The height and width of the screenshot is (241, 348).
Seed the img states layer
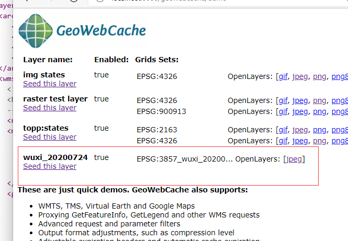click(x=50, y=84)
